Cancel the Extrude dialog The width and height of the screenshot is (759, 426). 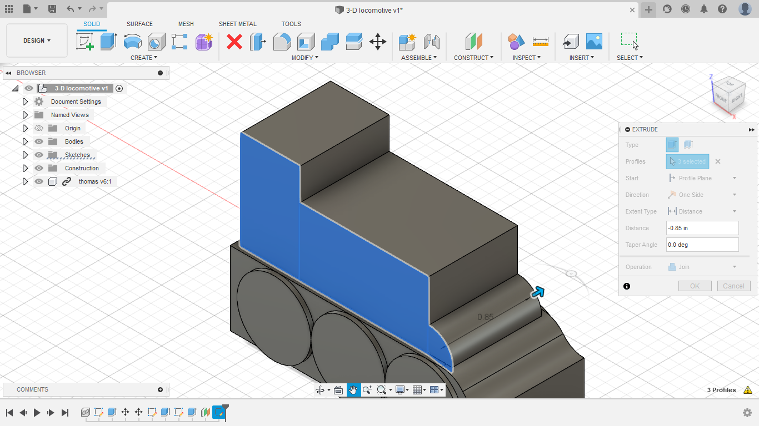click(x=733, y=286)
